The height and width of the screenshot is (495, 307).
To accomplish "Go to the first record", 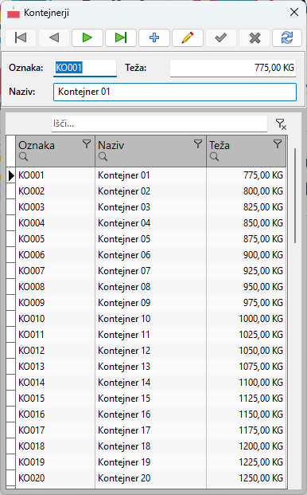I will click(x=21, y=38).
